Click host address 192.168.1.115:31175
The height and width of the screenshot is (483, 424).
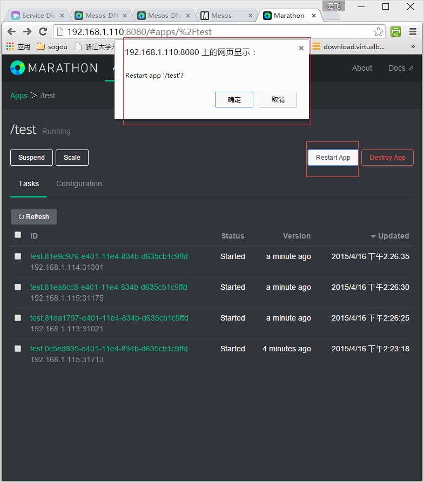pos(67,298)
